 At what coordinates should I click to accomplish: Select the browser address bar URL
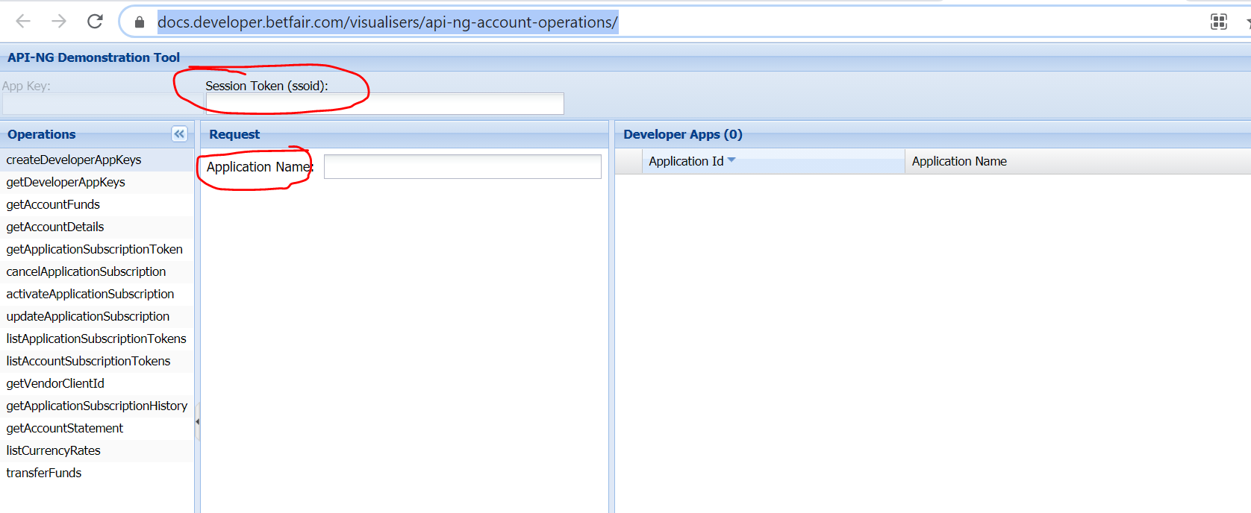387,22
